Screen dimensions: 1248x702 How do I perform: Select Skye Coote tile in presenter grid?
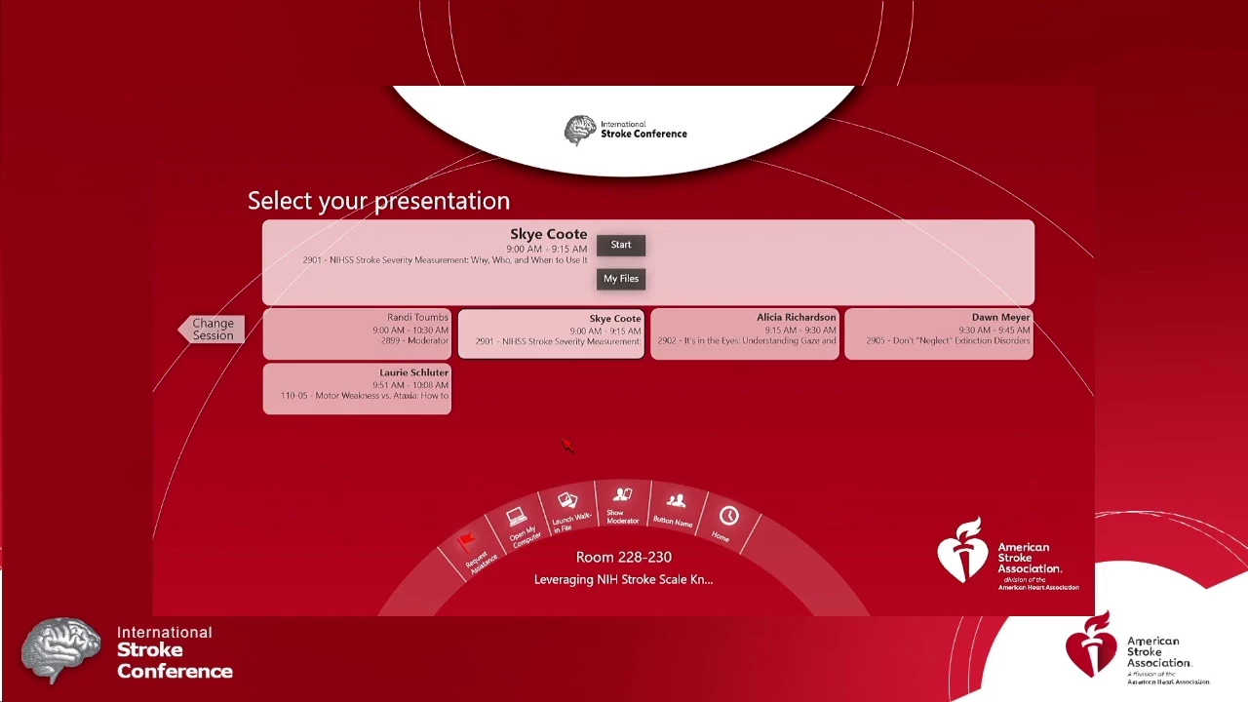[551, 333]
